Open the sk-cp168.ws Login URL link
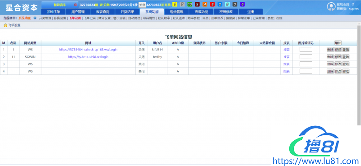 (x=88, y=50)
